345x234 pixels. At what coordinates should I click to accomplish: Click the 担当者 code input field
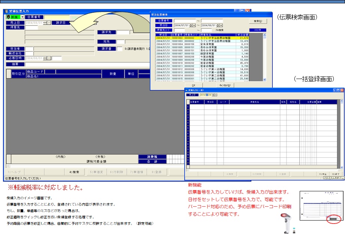click(29, 49)
